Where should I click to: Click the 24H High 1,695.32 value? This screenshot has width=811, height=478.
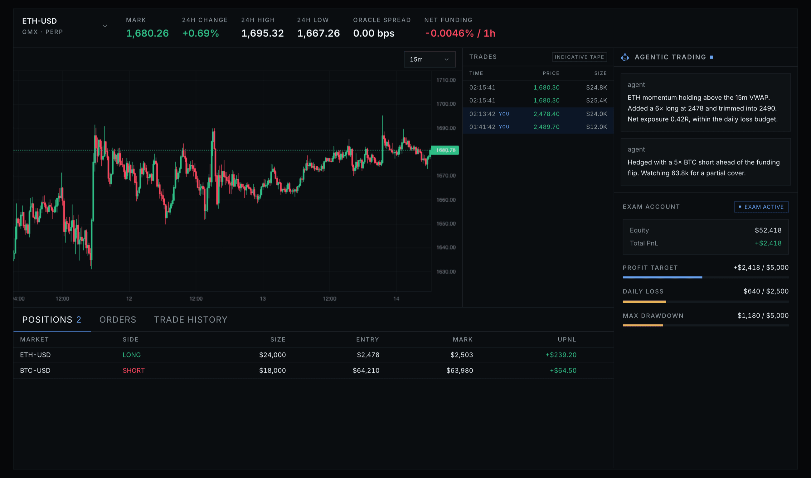tap(263, 33)
